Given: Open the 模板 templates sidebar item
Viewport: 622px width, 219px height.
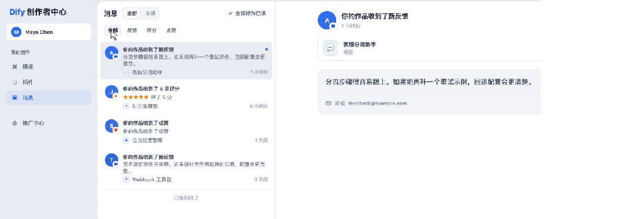Looking at the screenshot, I should pyautogui.click(x=48, y=67).
